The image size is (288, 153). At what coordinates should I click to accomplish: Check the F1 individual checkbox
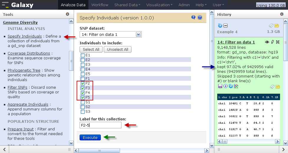click(x=83, y=79)
